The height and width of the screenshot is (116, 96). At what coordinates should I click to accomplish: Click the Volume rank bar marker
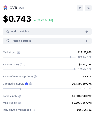coord(74,69)
